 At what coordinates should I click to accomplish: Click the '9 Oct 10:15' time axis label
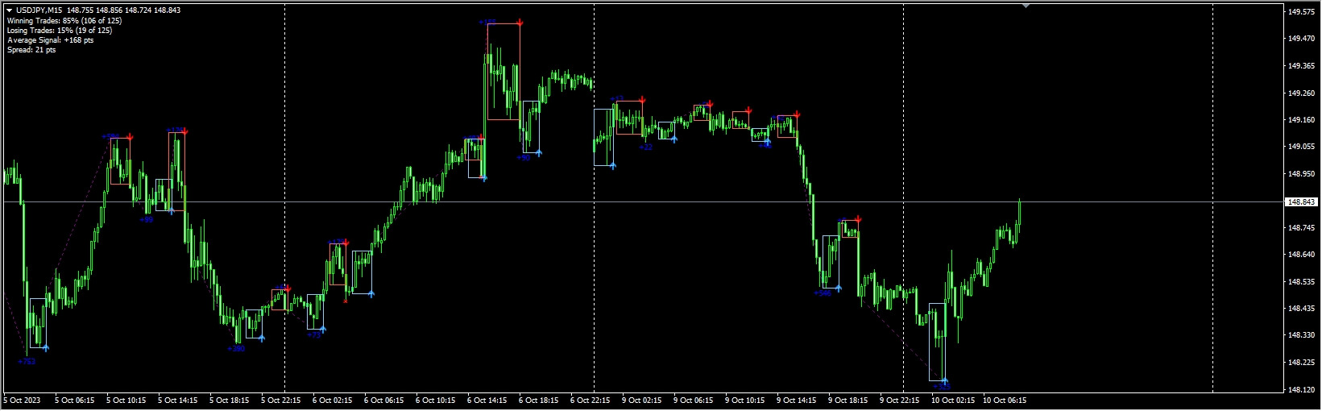(x=745, y=400)
